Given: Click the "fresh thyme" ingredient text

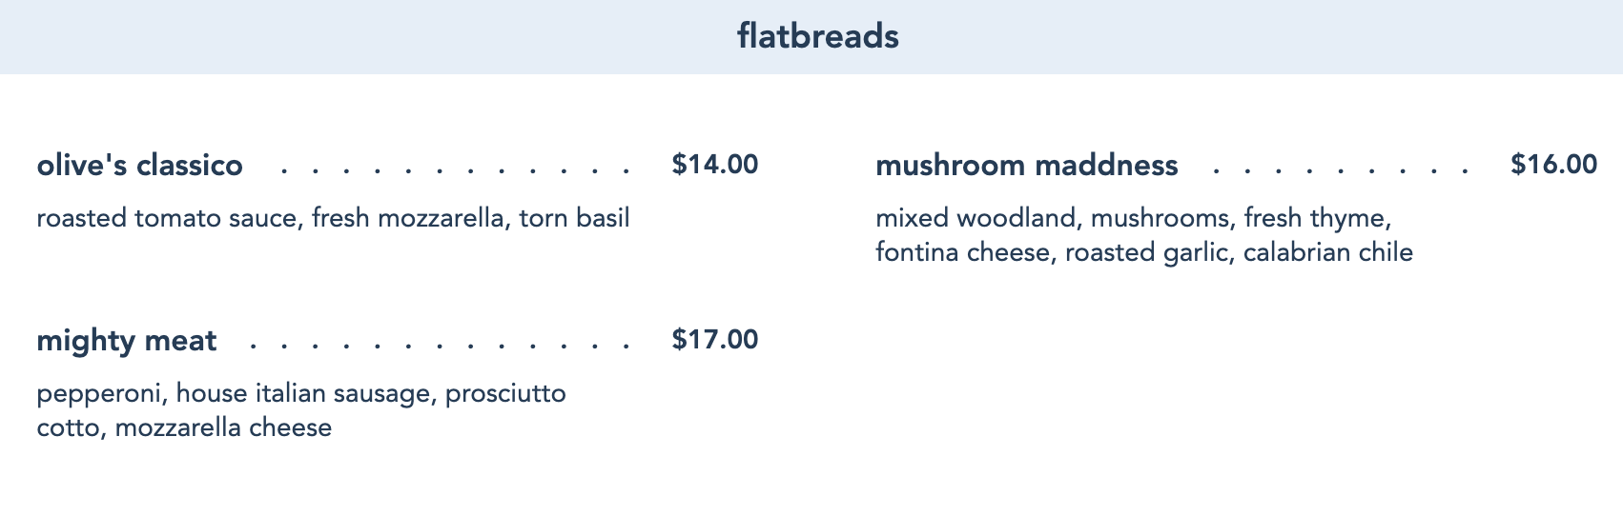Looking at the screenshot, I should tap(1315, 218).
